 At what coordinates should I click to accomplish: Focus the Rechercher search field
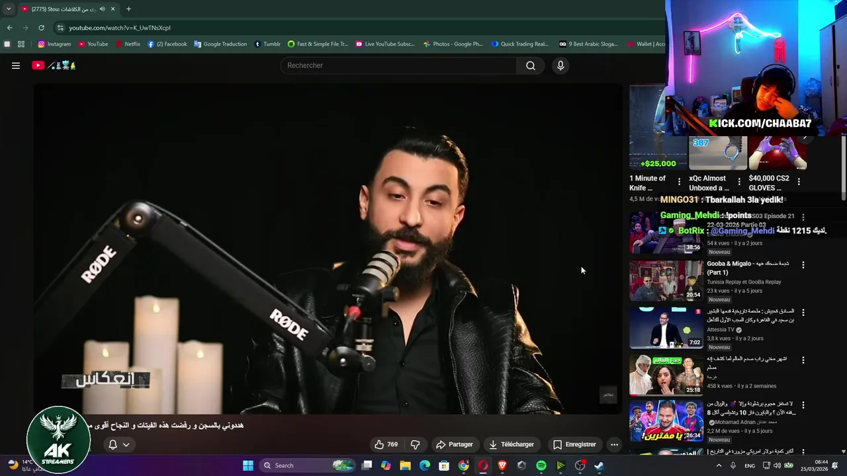[x=399, y=65]
